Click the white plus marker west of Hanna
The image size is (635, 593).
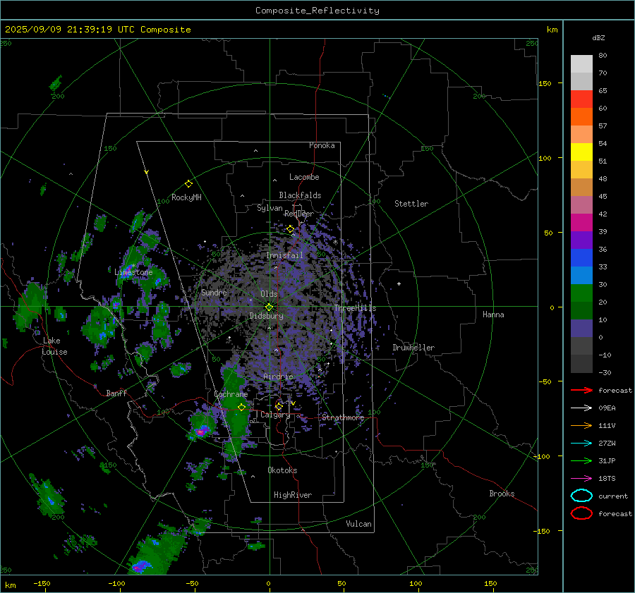(x=399, y=283)
